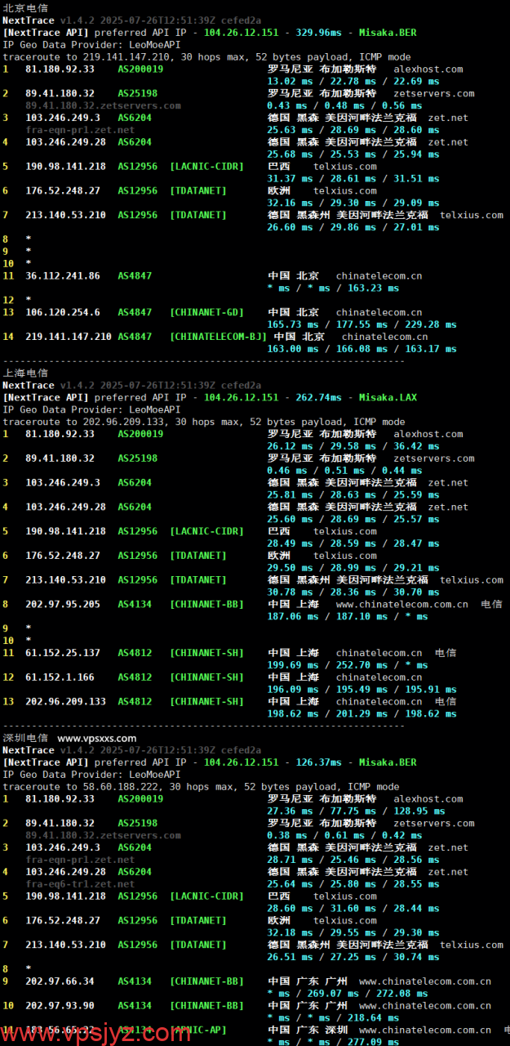Click the 深圳电信 section heading
Image resolution: width=510 pixels, height=1046 pixels.
tap(25, 738)
